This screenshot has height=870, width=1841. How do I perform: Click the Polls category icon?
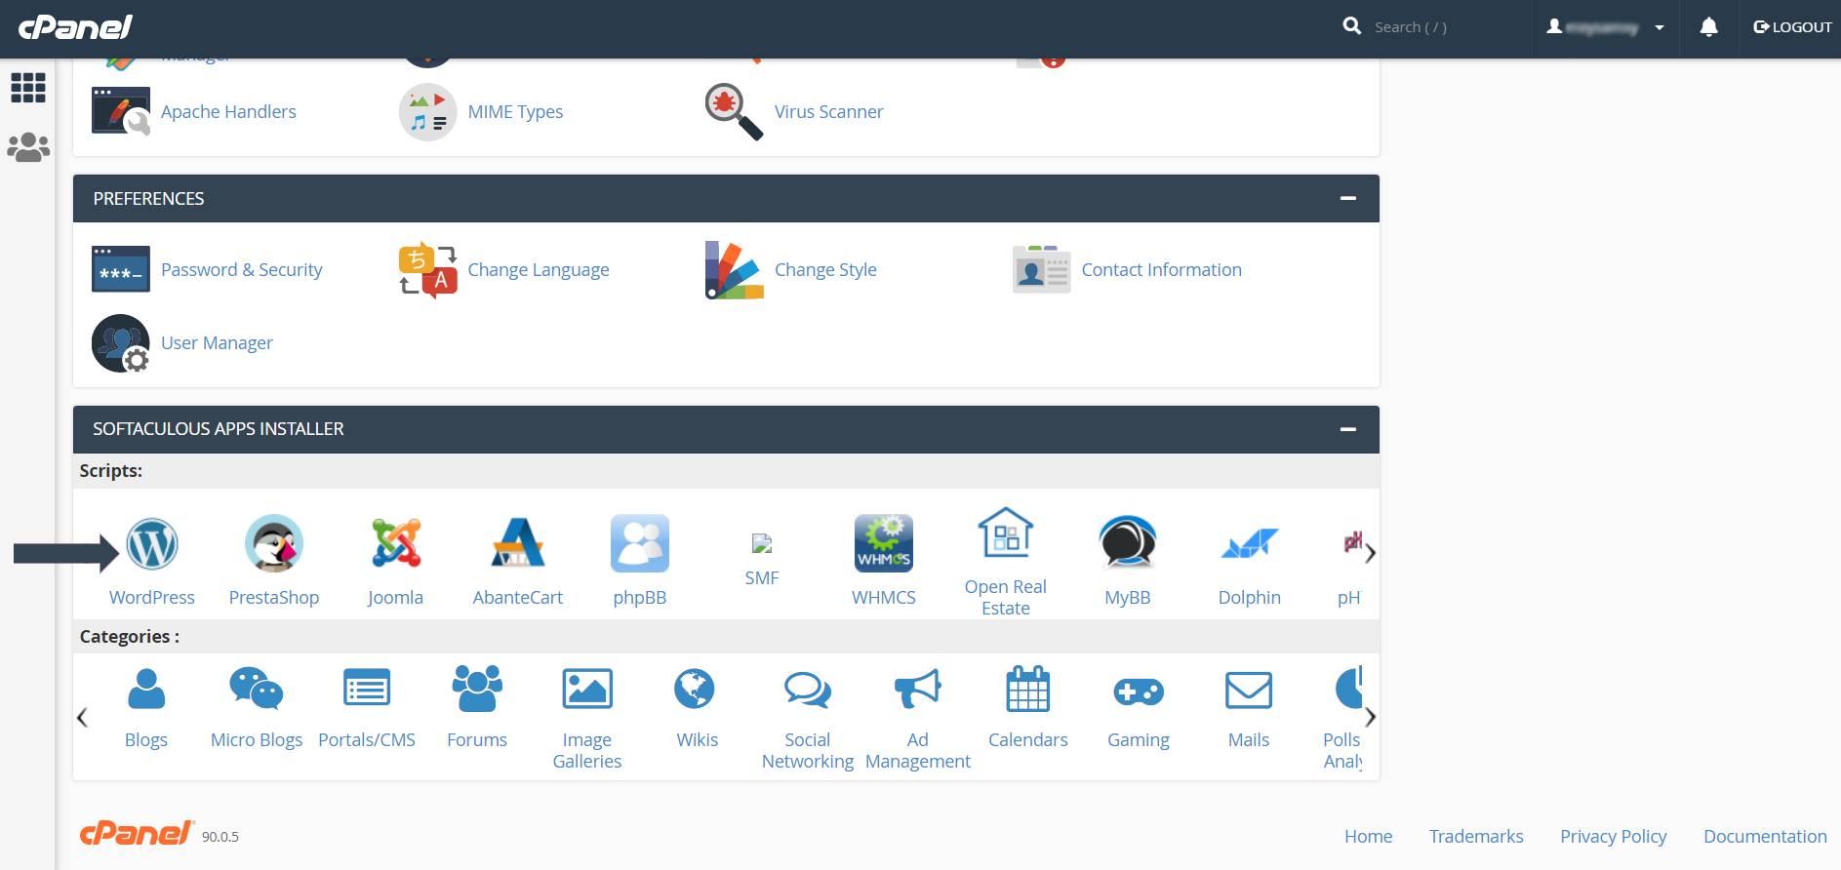point(1347,690)
